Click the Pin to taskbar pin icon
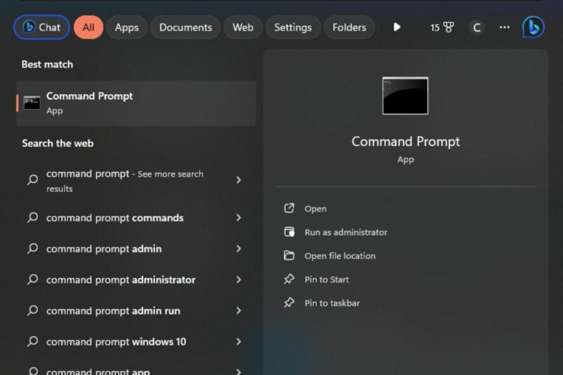563x375 pixels. (x=289, y=303)
